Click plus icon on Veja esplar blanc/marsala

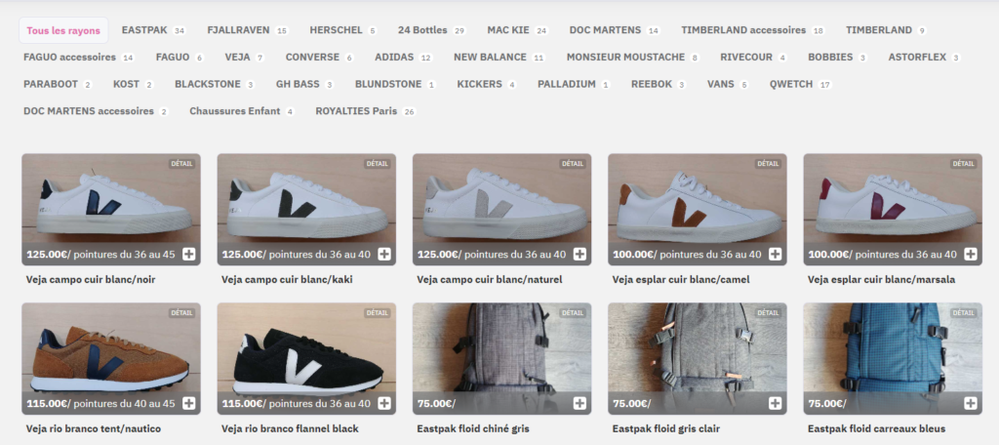(x=971, y=254)
